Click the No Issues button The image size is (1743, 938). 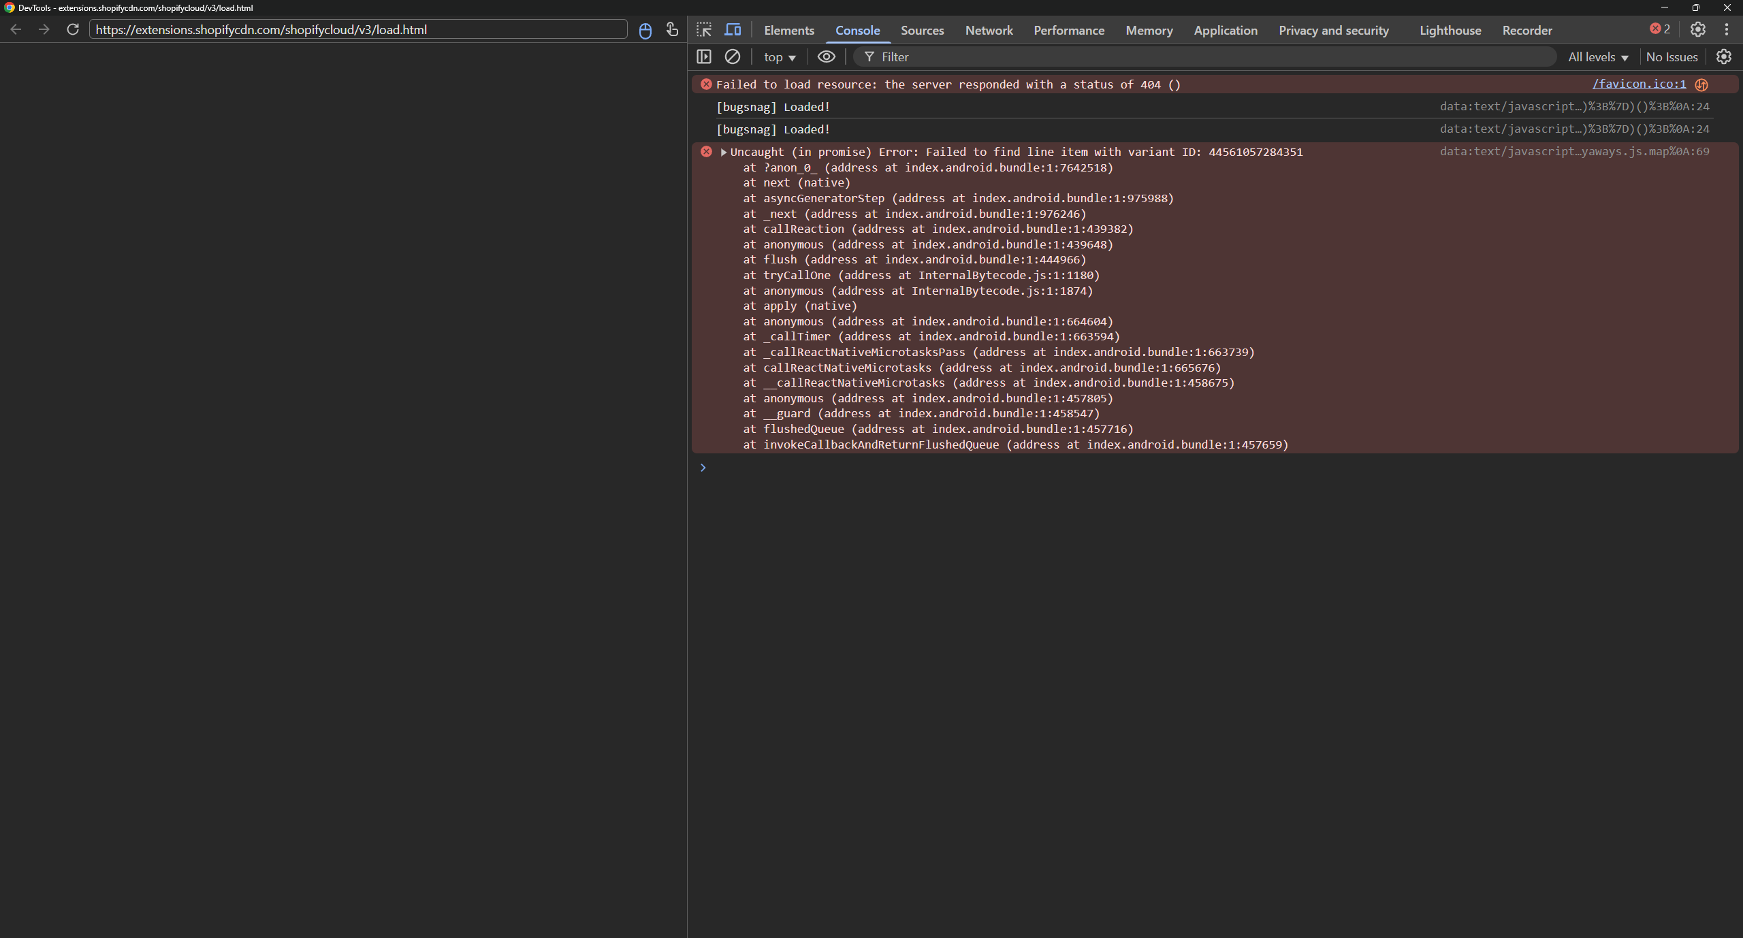click(1672, 57)
